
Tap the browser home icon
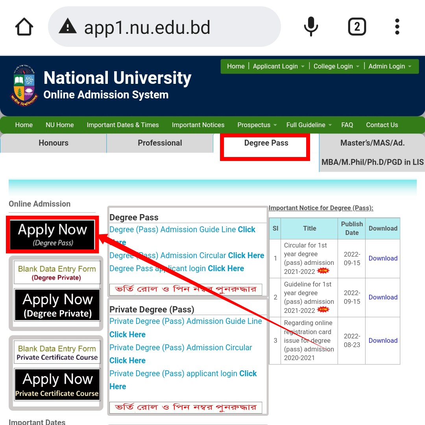click(x=24, y=27)
